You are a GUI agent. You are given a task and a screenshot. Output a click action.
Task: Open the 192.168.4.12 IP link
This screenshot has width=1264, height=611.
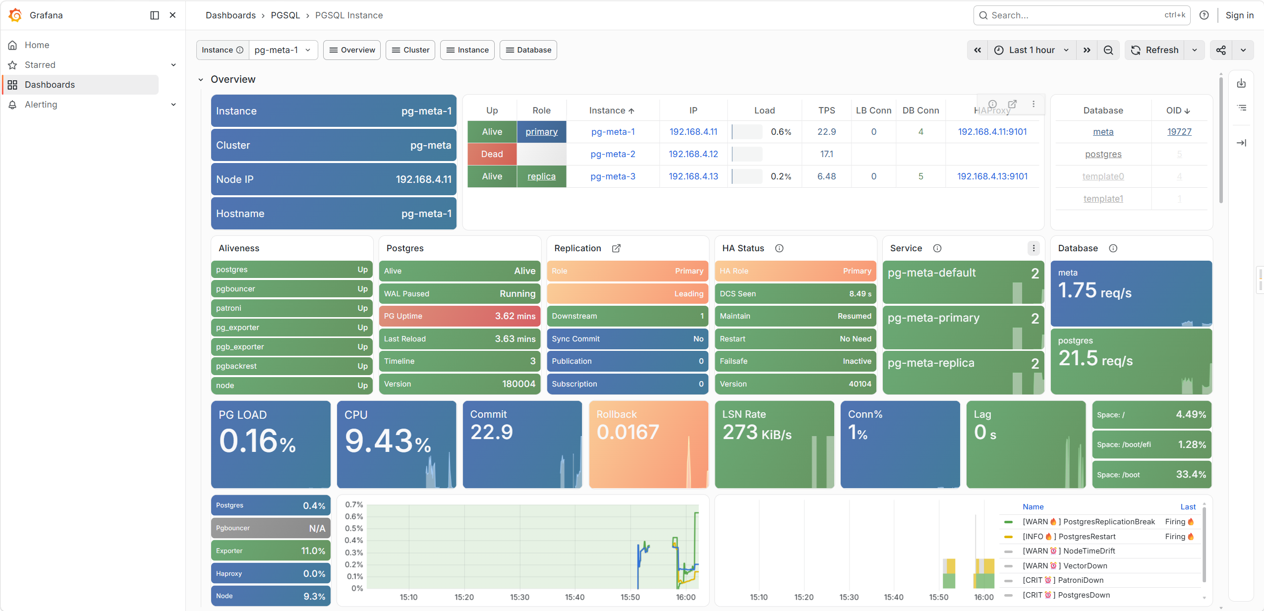tap(693, 154)
